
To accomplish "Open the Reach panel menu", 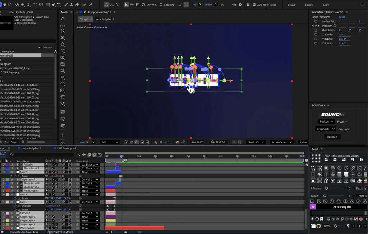I will 322,149.
